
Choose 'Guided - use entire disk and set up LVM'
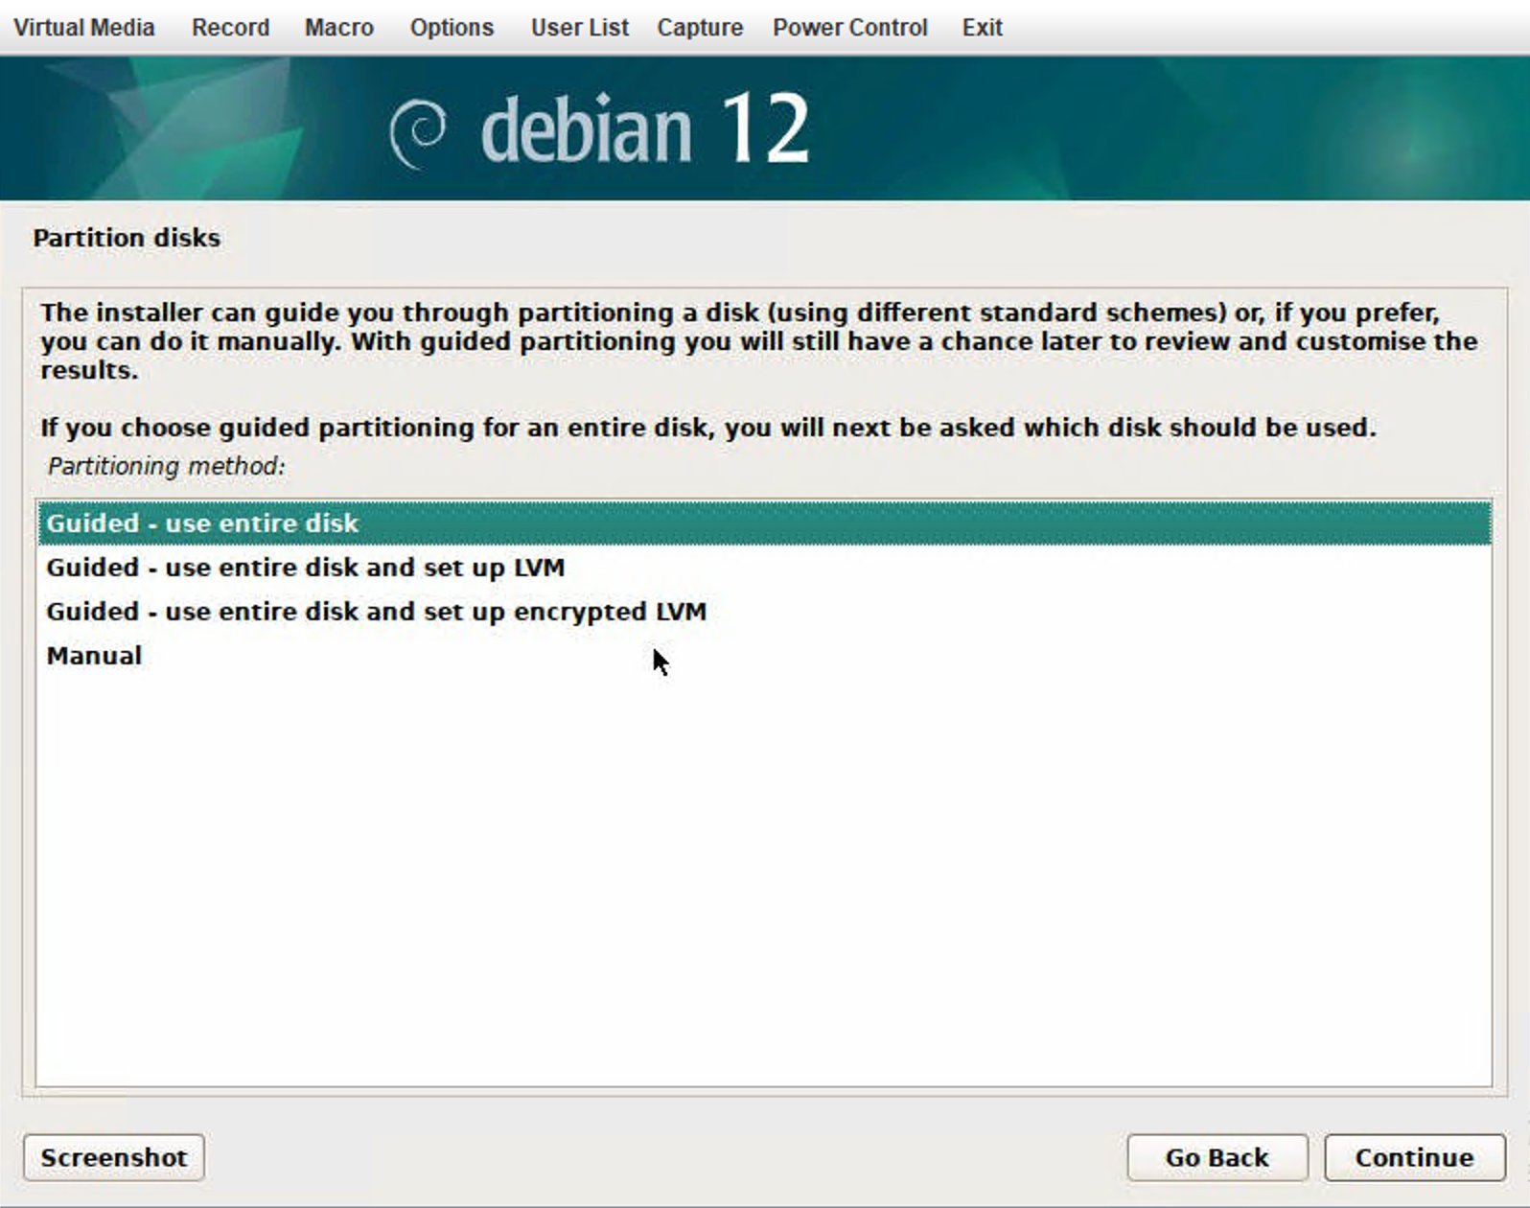(305, 568)
